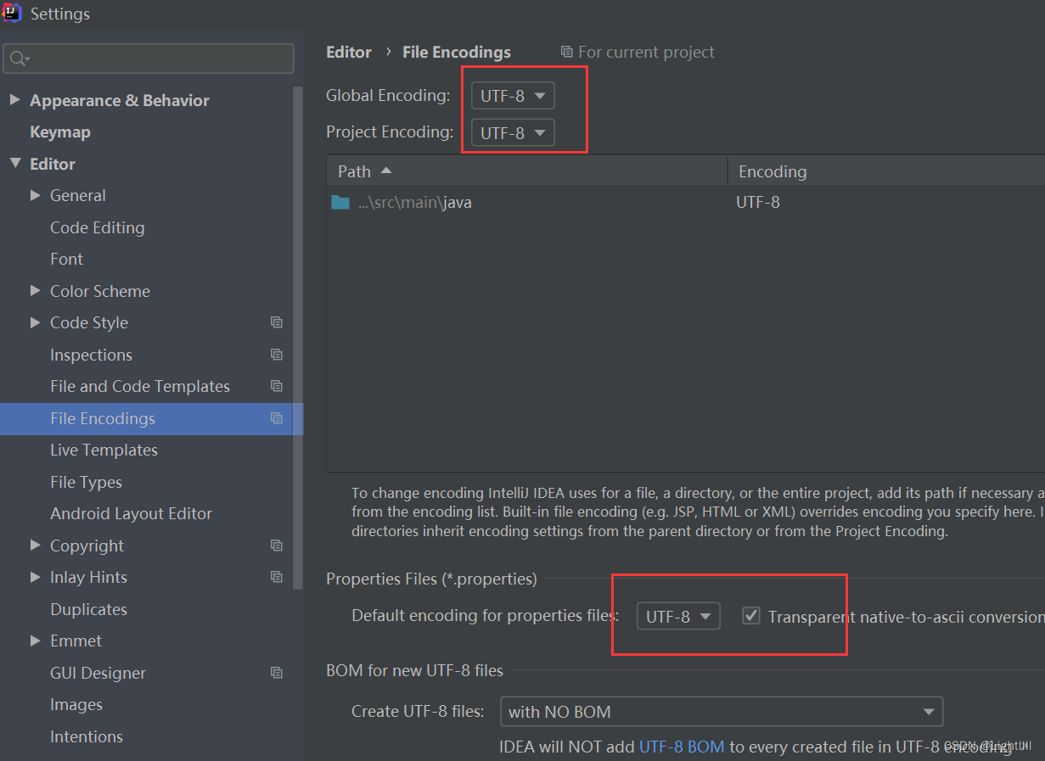Click the settings search field
1045x761 pixels.
[149, 59]
